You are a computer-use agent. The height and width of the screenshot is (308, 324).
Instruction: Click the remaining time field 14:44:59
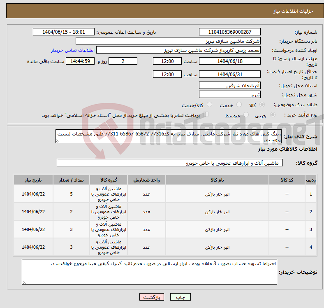pos(80,61)
